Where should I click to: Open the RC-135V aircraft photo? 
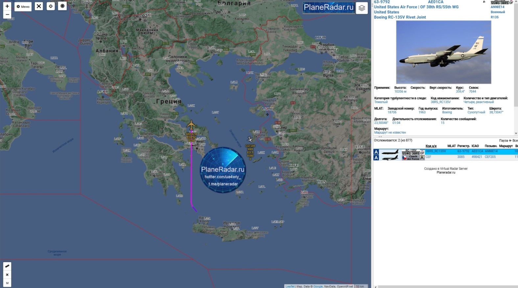pyautogui.click(x=443, y=52)
